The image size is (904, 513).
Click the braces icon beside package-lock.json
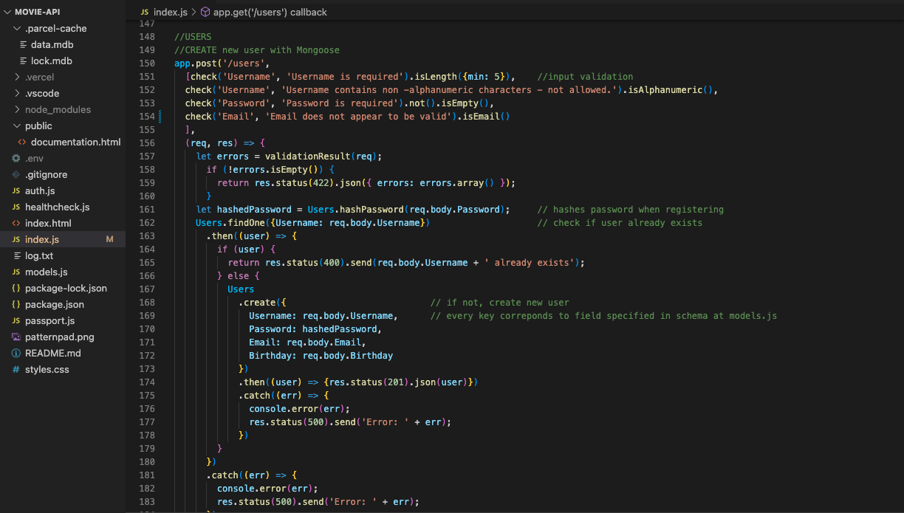pos(16,289)
